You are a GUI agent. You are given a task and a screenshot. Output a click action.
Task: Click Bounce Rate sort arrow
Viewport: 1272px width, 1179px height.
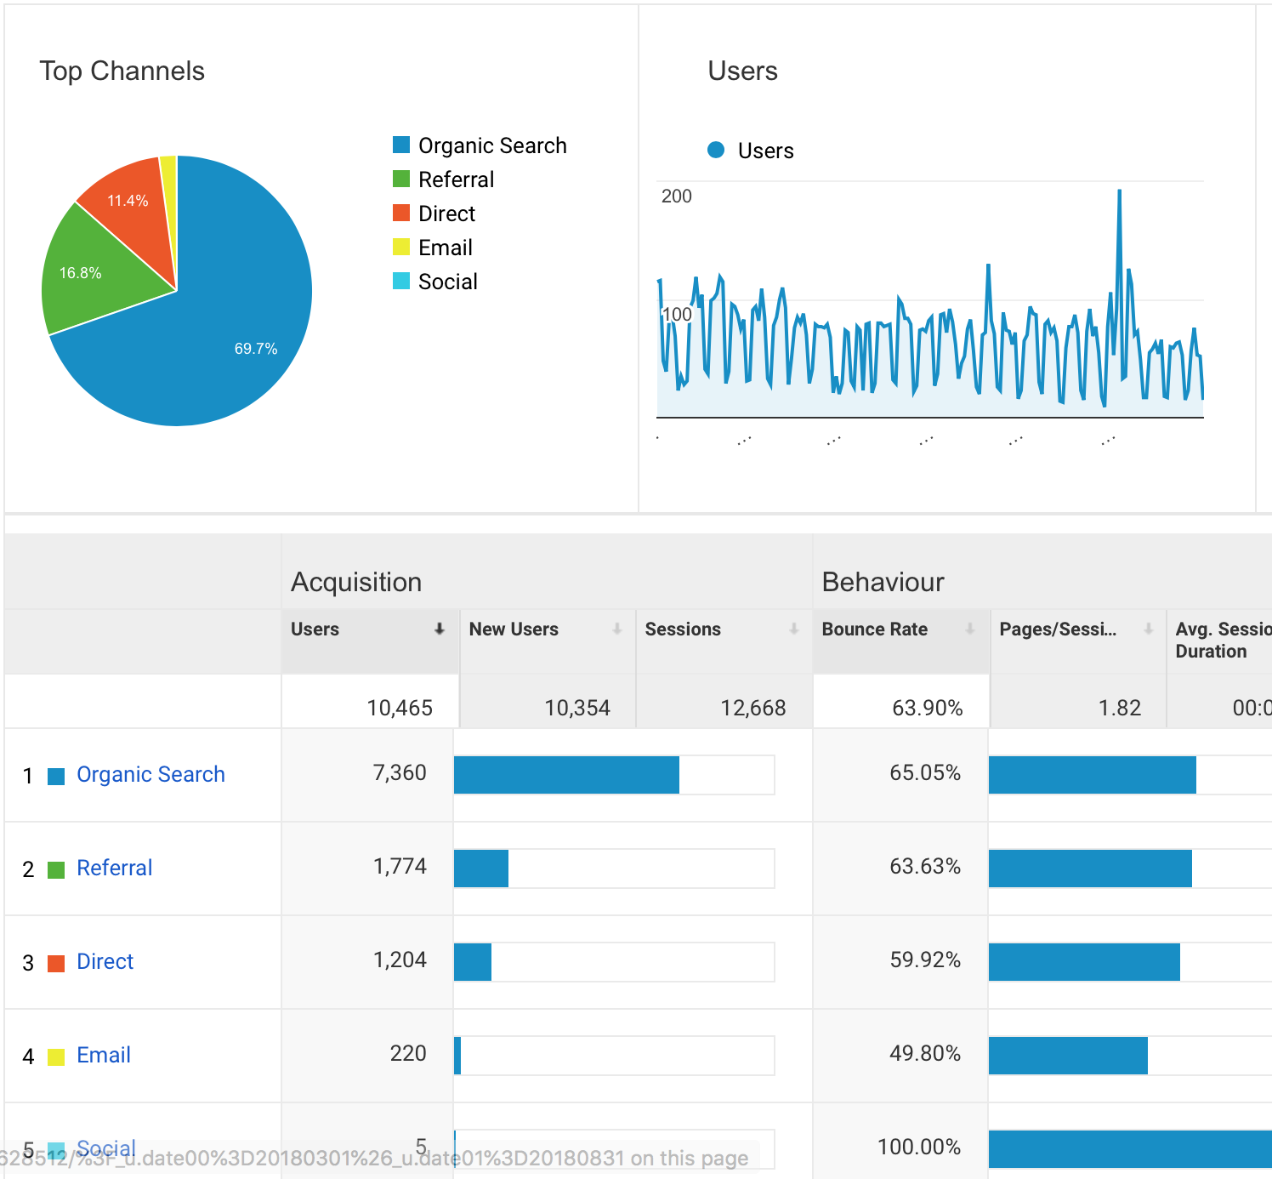970,629
